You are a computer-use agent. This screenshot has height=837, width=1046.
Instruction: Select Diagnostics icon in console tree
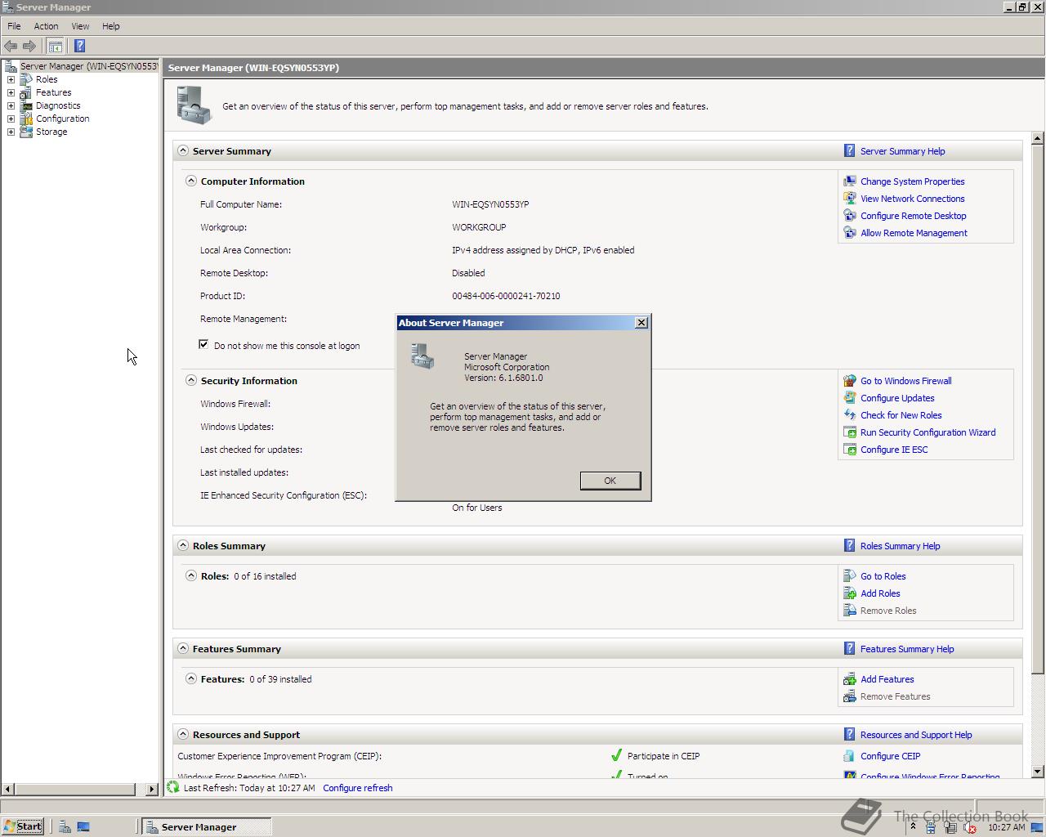[26, 105]
